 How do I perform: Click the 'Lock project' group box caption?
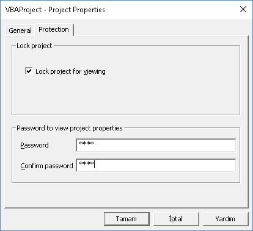pyautogui.click(x=34, y=46)
